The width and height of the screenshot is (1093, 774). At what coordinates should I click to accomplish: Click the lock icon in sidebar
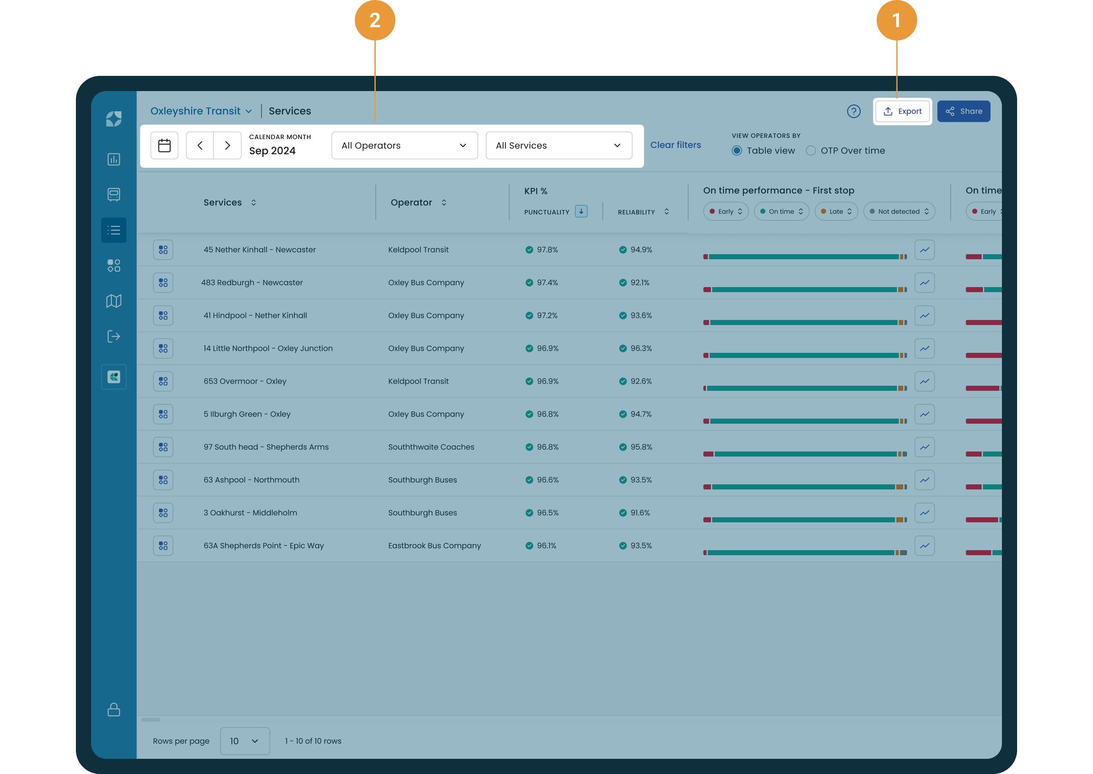113,709
